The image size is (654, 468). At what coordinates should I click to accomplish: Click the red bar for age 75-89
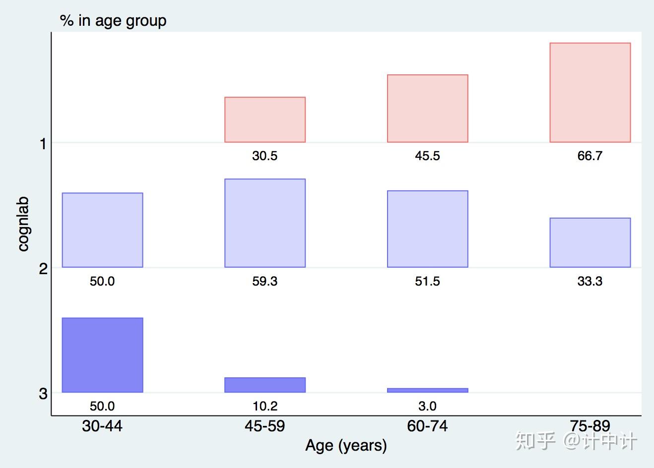click(590, 93)
